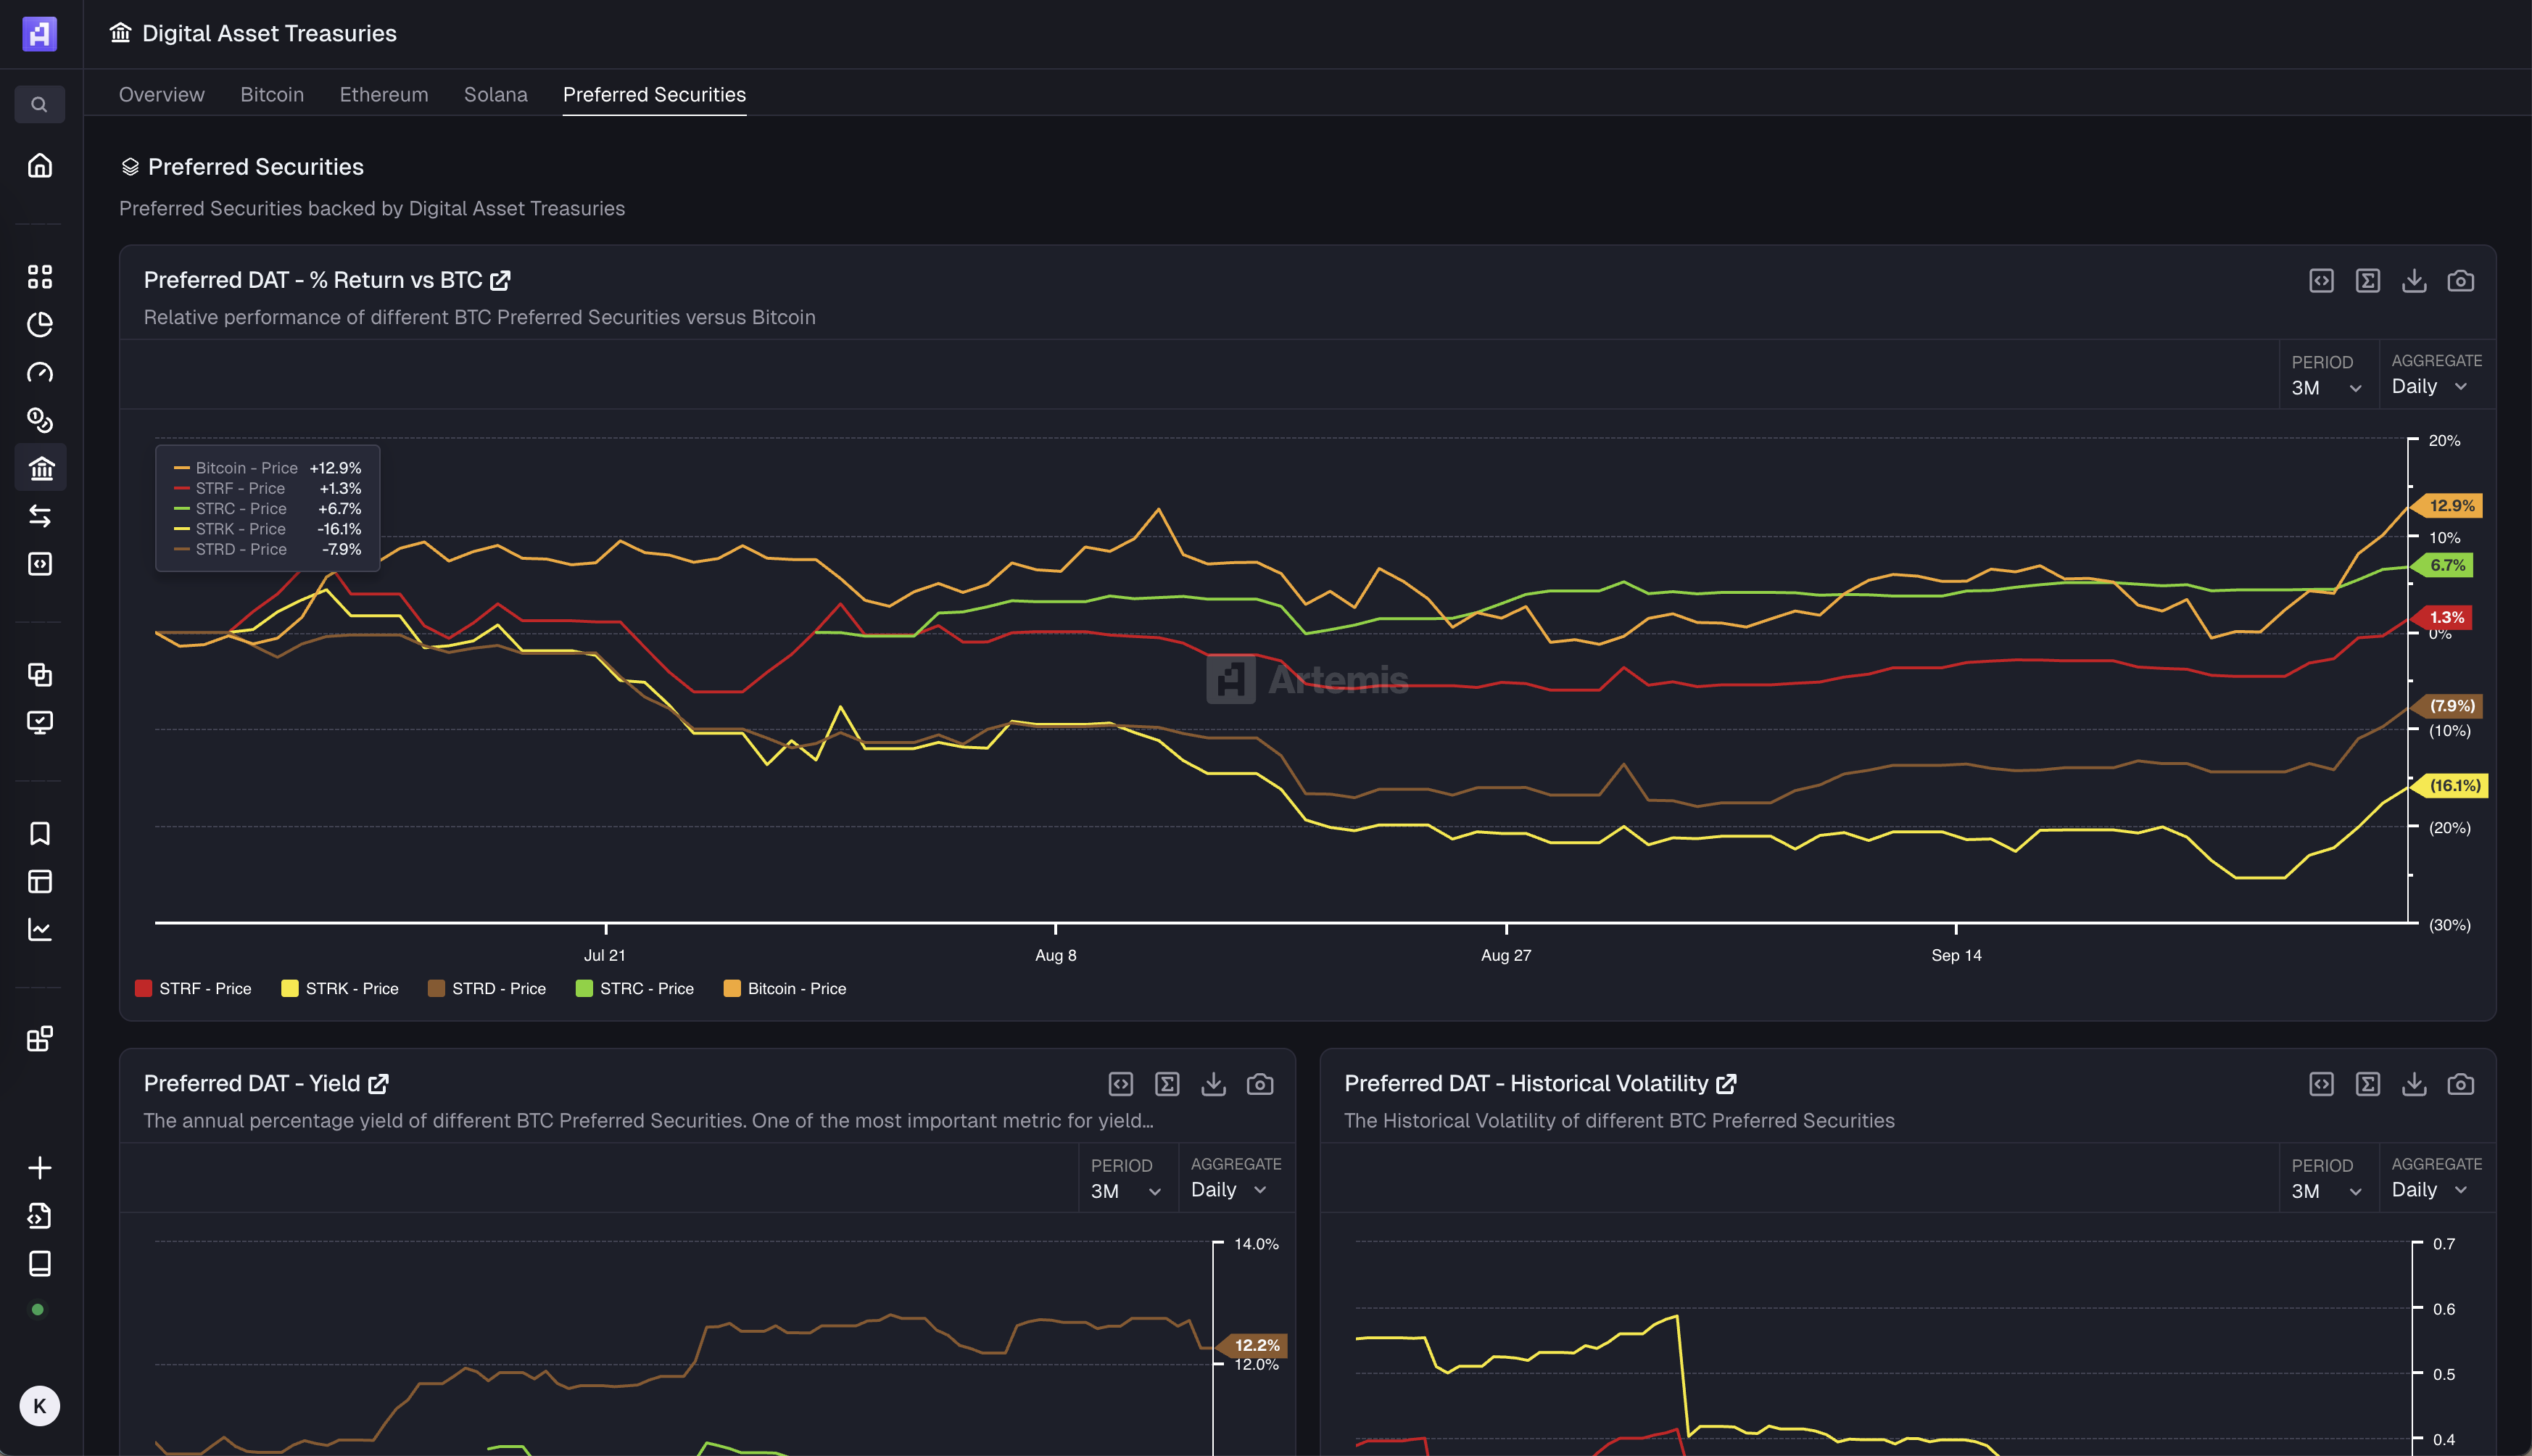Click the plus icon in sidebar
Viewport: 2532px width, 1456px height.
click(39, 1168)
